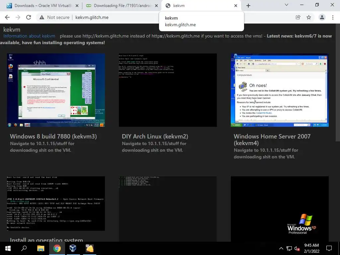Click the description under DIY Arch Linux
The width and height of the screenshot is (340, 255).
tap(154, 147)
